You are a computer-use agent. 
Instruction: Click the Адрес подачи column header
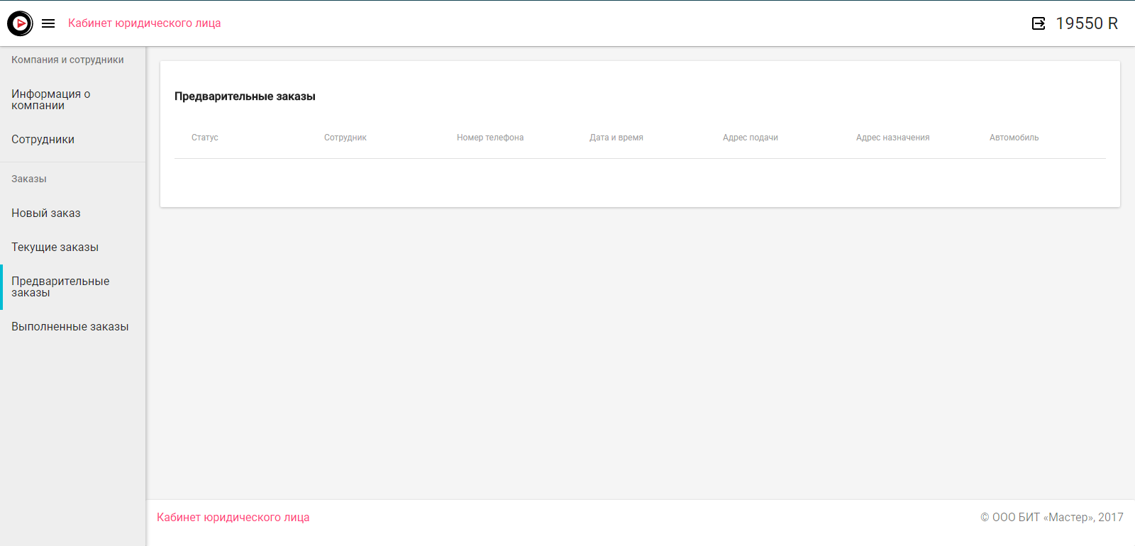tap(751, 138)
